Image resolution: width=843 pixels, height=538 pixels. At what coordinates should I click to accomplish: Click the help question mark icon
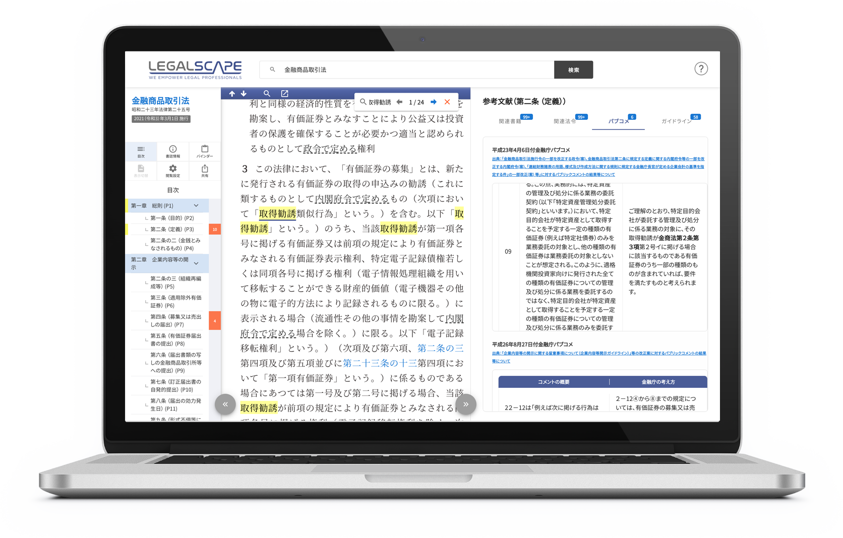pos(701,69)
